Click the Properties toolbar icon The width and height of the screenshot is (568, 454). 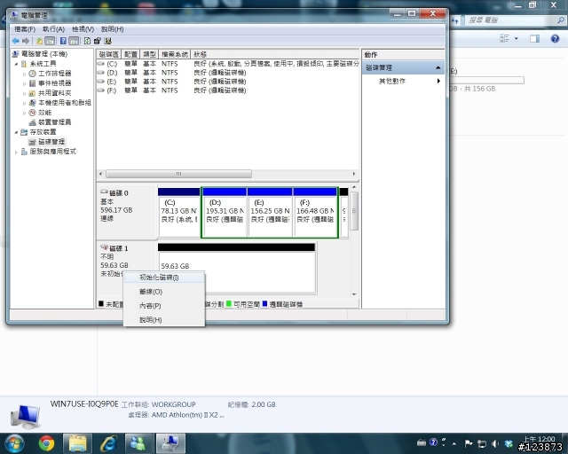(x=97, y=41)
